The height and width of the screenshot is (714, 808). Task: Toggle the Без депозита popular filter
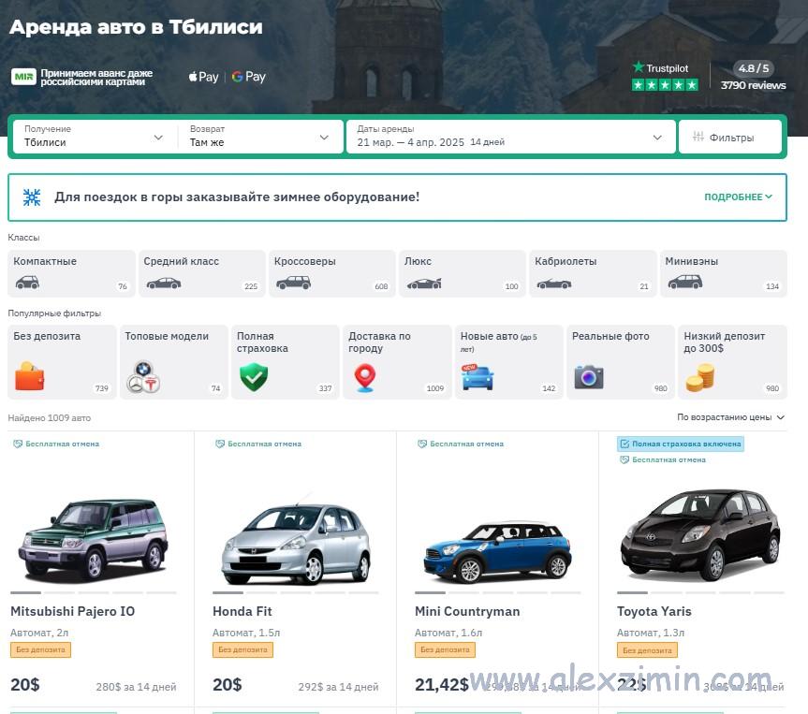(62, 362)
